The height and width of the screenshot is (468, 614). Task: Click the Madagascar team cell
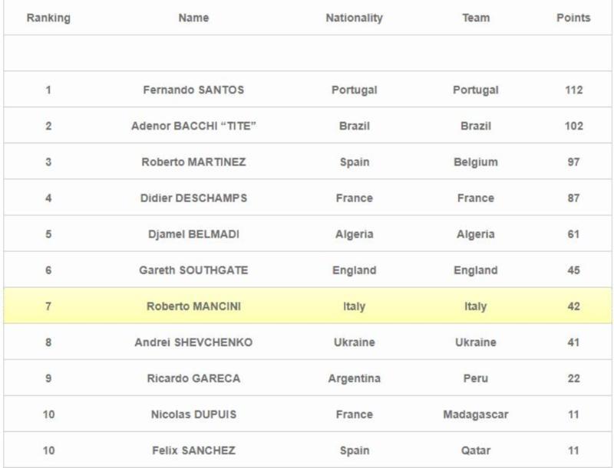coord(476,414)
